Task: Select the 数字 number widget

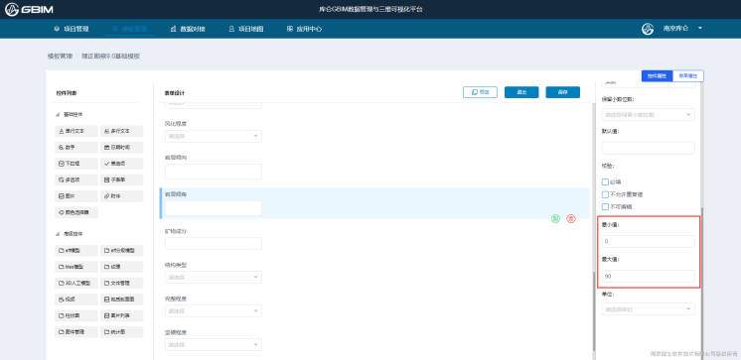Action: click(76, 148)
